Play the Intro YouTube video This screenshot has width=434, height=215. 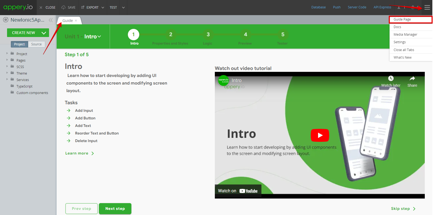point(320,135)
